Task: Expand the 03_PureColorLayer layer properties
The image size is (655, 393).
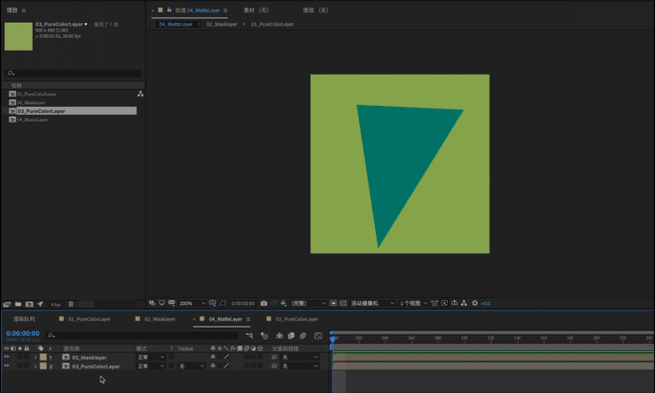Action: 36,366
